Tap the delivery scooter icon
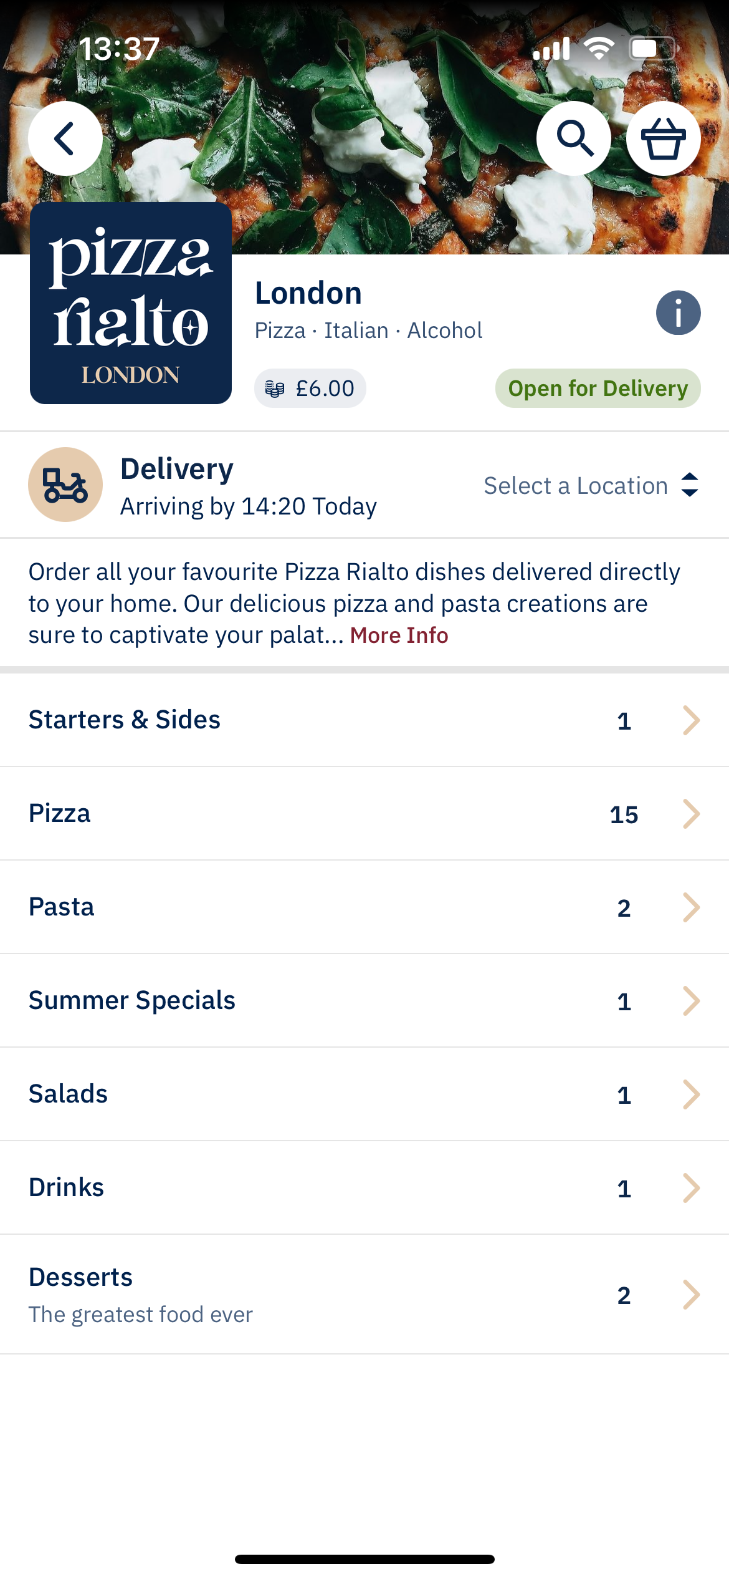 click(x=65, y=485)
